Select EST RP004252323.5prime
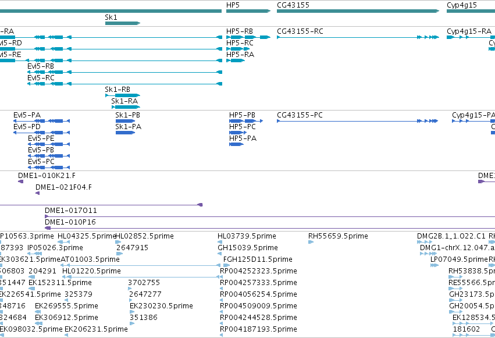The height and width of the screenshot is (338, 495). pos(221,277)
